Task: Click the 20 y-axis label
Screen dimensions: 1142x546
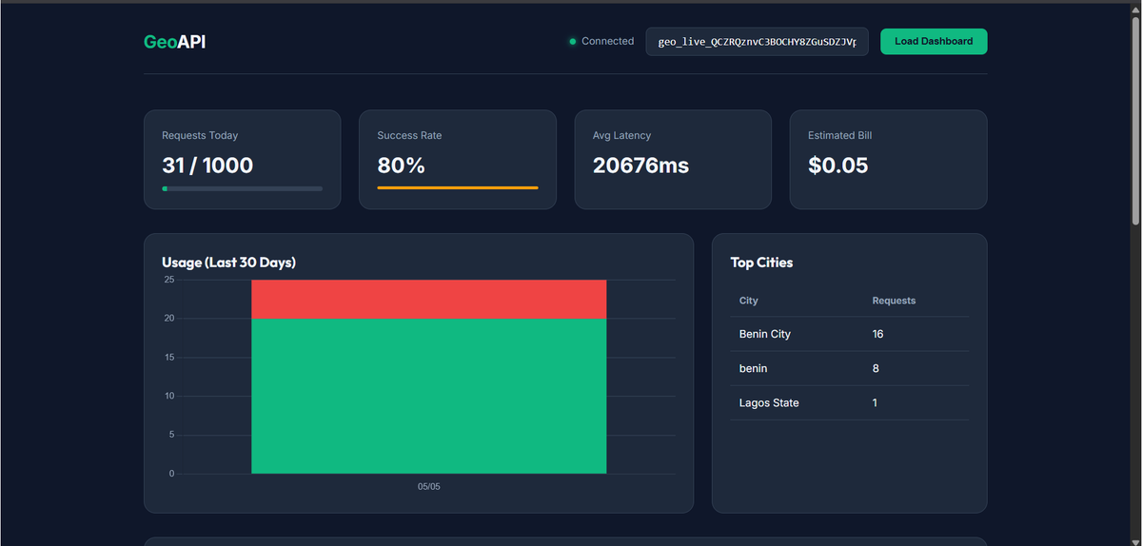Action: [x=169, y=319]
